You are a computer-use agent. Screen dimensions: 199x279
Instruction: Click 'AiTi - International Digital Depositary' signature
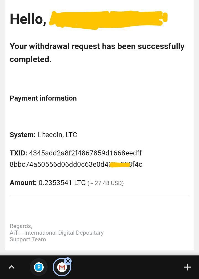57,233
